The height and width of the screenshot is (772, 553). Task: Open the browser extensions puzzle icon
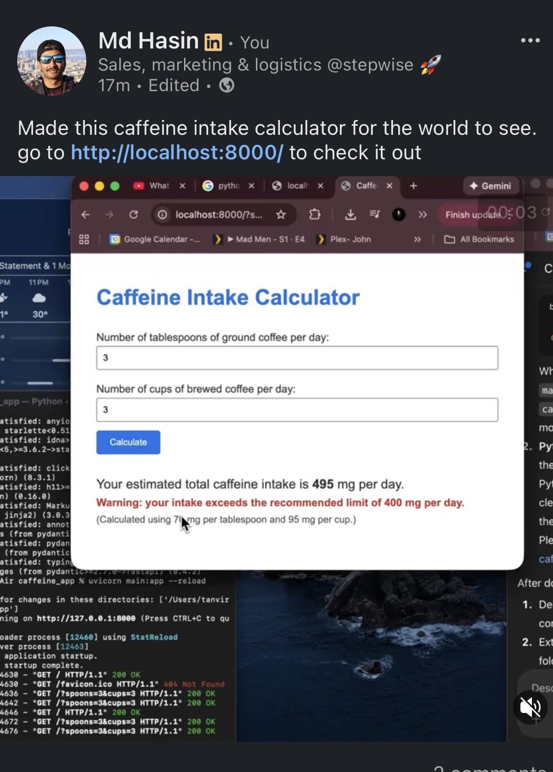tap(315, 214)
